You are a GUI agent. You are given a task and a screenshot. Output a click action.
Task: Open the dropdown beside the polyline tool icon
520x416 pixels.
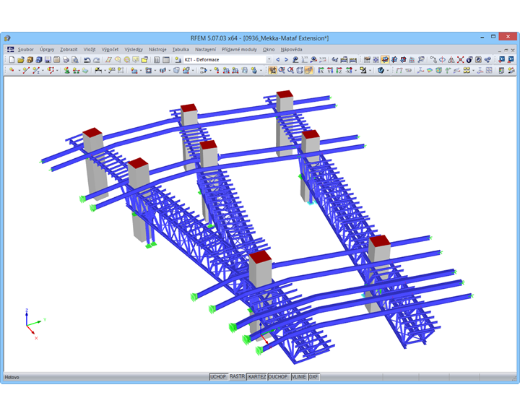(57, 70)
